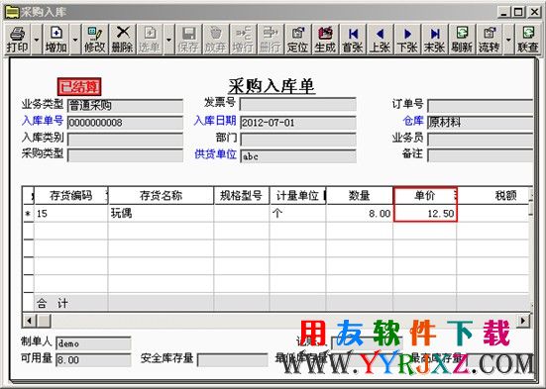546x389 pixels.
Task: Click the 入库日期 field 2012-07-01
Action: point(298,123)
